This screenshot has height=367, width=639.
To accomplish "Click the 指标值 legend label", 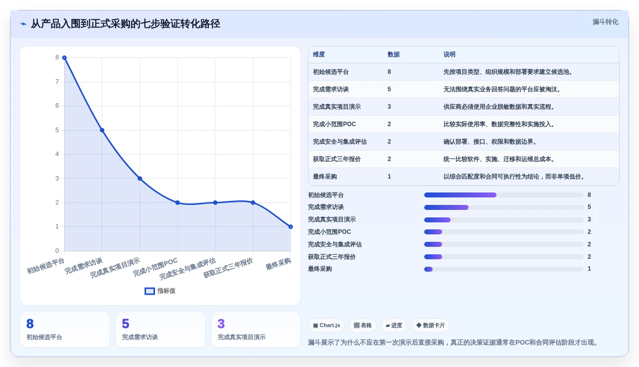I will click(x=166, y=291).
